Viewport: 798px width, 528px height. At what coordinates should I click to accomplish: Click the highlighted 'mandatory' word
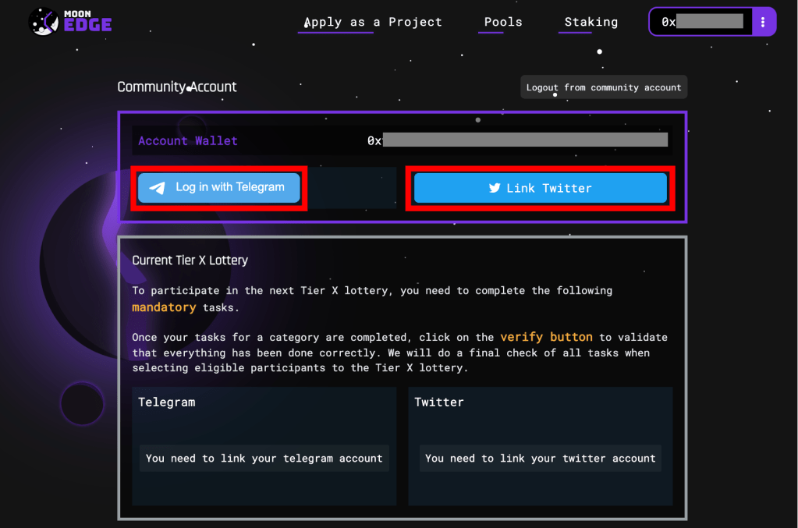coord(164,307)
